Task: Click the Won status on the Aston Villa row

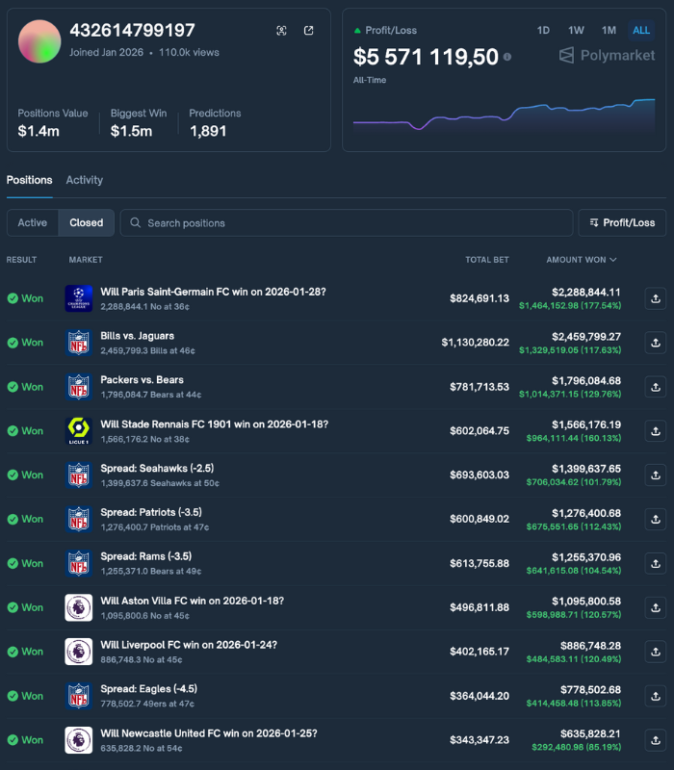Action: click(25, 607)
